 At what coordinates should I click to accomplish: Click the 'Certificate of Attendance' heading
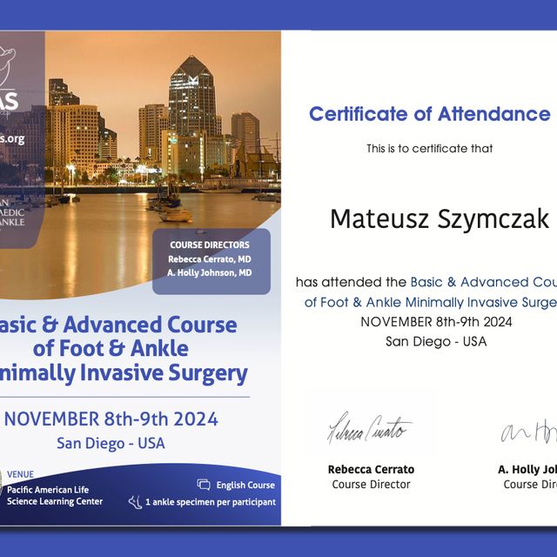[429, 114]
